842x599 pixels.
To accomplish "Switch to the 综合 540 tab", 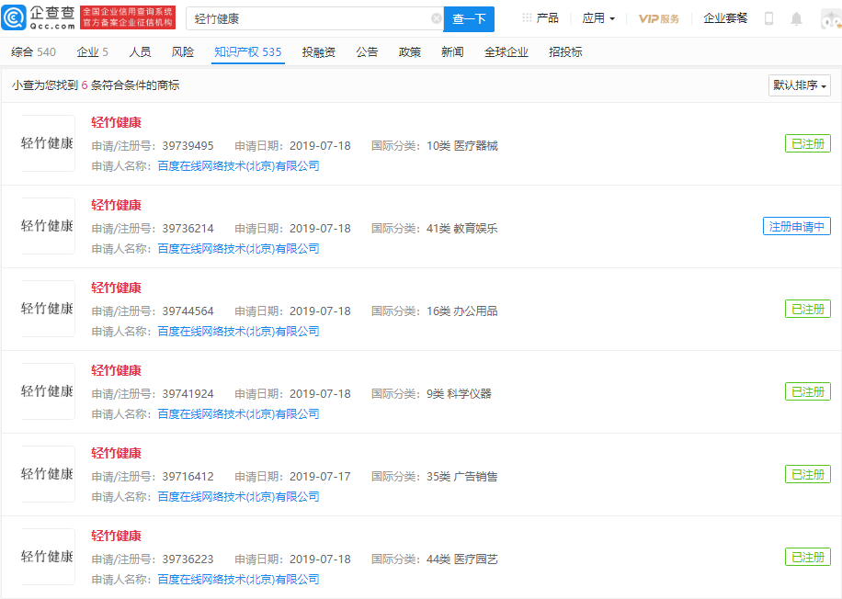I will click(33, 52).
